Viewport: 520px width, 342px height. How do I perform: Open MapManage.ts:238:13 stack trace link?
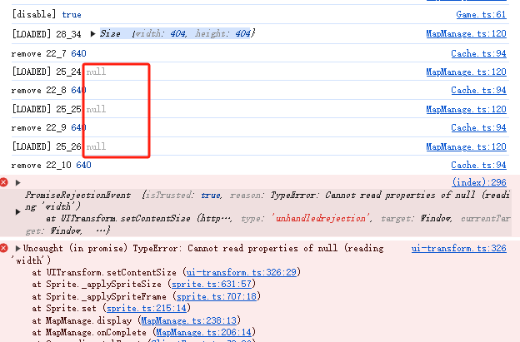[188, 320]
